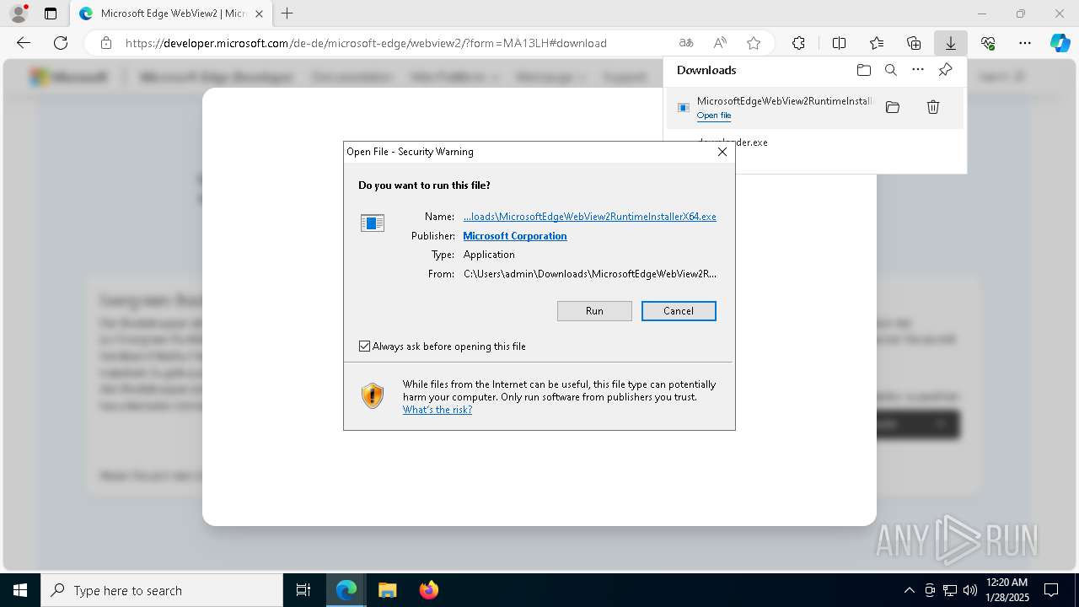Open the What's the risk link
The width and height of the screenshot is (1079, 607).
[x=438, y=410]
